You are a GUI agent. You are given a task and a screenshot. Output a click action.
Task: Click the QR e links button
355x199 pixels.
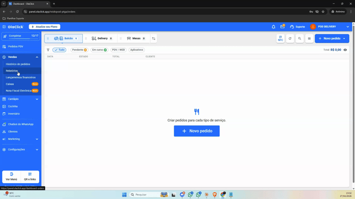coord(30,177)
